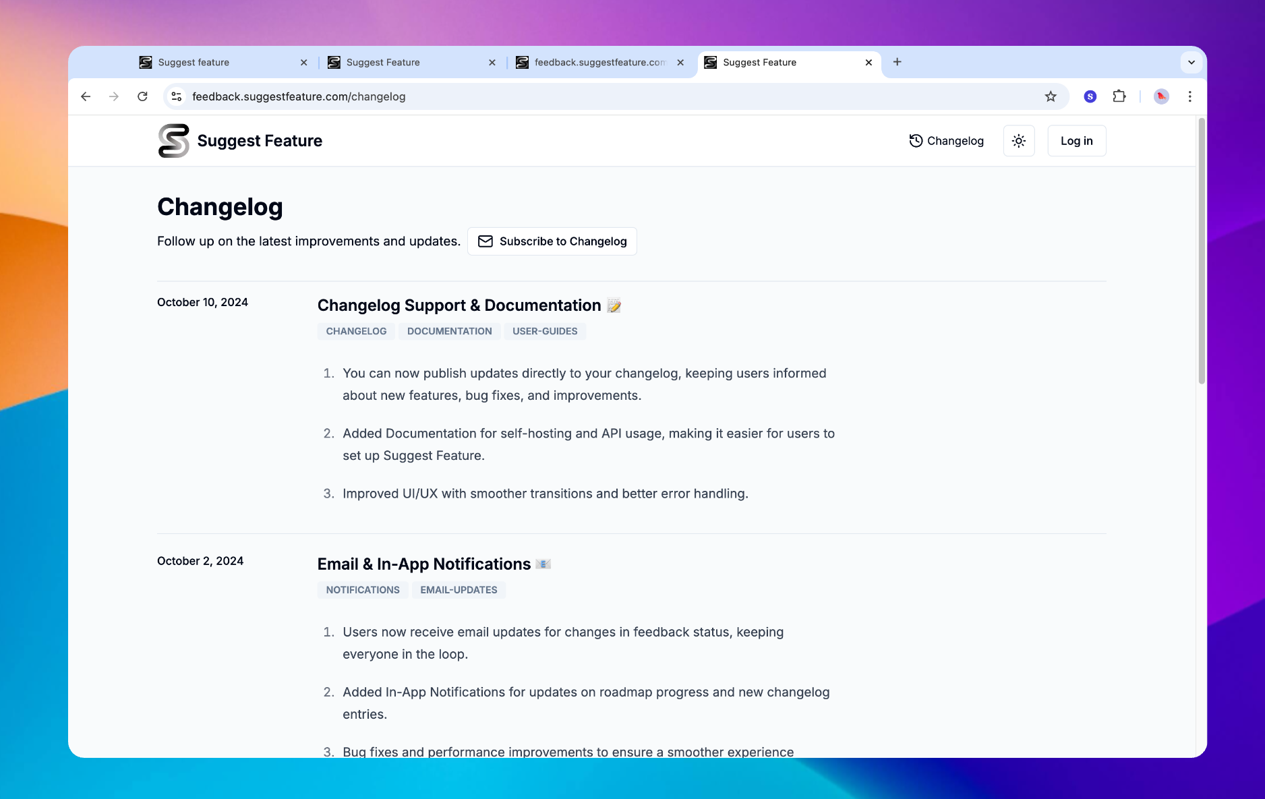This screenshot has height=799, width=1265.
Task: Click 'Added Documentation for self-hosting' list item
Action: 589,444
